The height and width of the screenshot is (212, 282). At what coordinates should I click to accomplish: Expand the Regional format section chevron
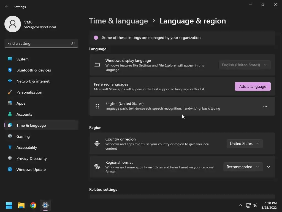click(x=269, y=167)
